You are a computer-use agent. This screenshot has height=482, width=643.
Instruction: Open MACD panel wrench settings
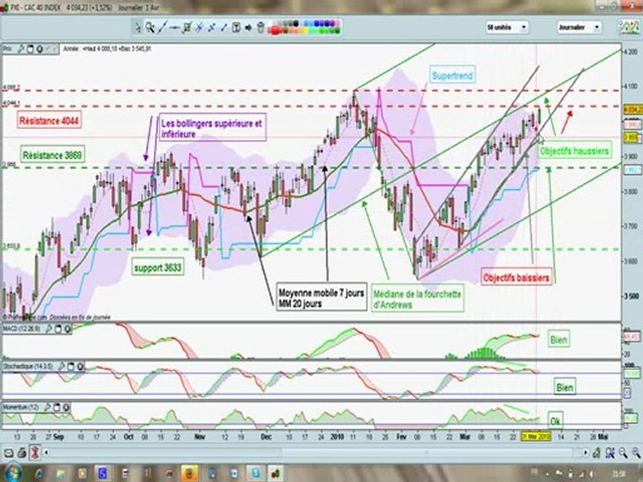pyautogui.click(x=49, y=329)
